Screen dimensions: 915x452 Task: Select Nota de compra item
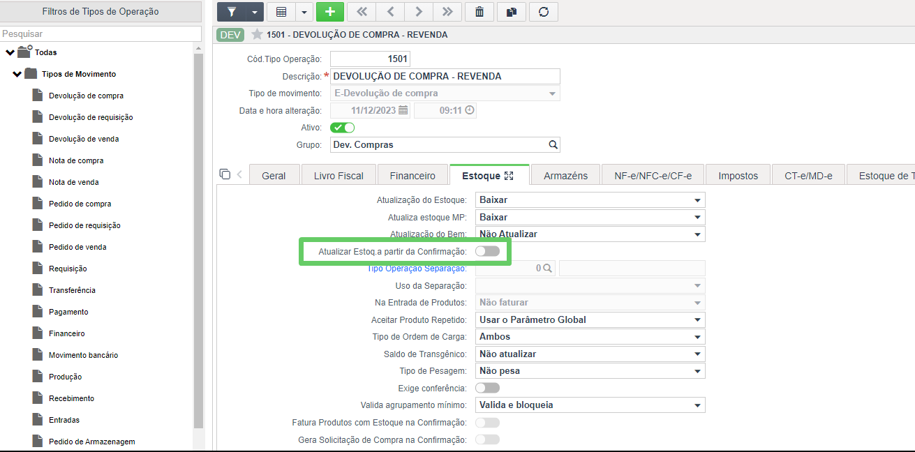pos(76,160)
